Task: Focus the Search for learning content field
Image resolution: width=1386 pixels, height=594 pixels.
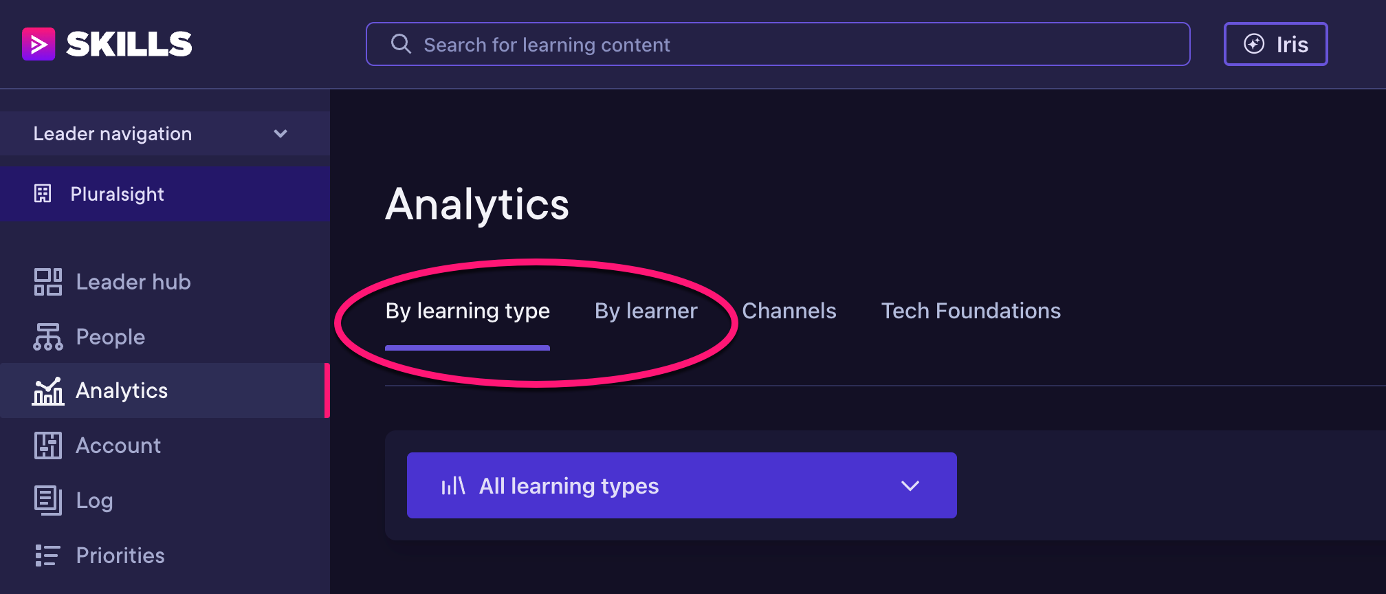Action: 778,44
